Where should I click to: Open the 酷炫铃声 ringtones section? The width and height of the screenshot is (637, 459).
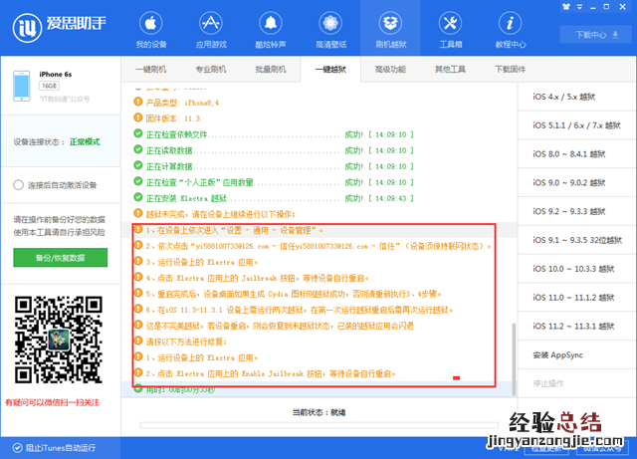tap(271, 30)
